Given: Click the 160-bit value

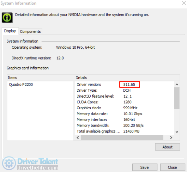Looking at the screenshot, I should (x=129, y=119).
